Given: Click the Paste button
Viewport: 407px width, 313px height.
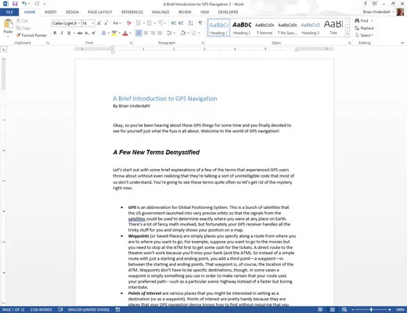Looking at the screenshot, I should click(8, 27).
